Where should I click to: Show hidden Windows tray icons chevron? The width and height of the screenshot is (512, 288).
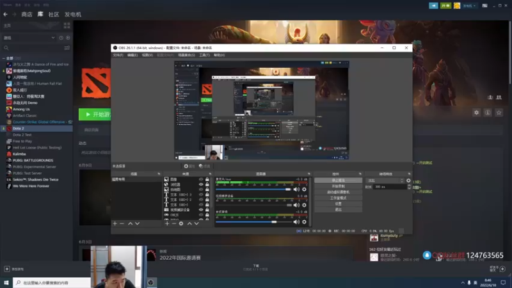click(x=463, y=282)
